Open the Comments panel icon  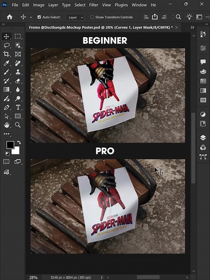(x=203, y=62)
